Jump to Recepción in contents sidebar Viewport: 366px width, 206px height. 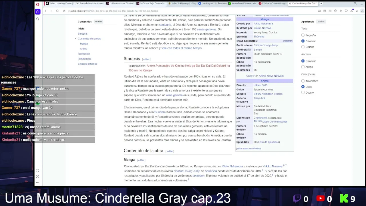pos(84,54)
